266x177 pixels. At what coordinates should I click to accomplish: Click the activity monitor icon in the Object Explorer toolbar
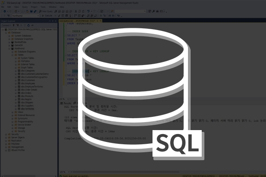tap(32, 25)
